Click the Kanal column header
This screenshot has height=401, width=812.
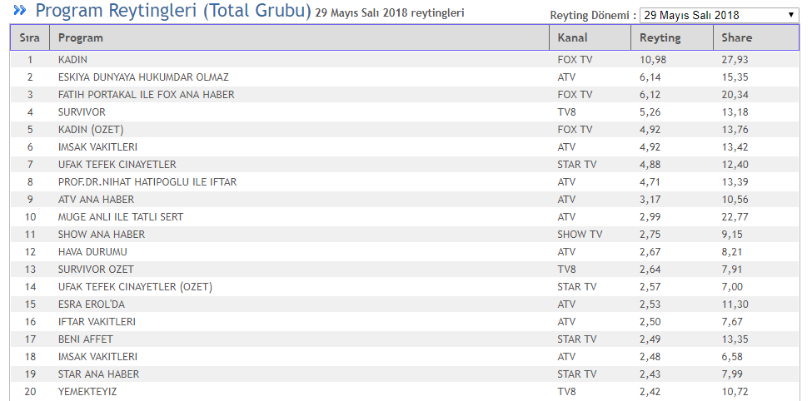click(572, 38)
